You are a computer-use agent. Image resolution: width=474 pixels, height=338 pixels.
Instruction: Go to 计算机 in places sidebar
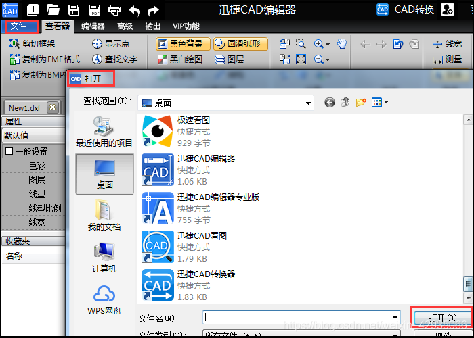[104, 258]
